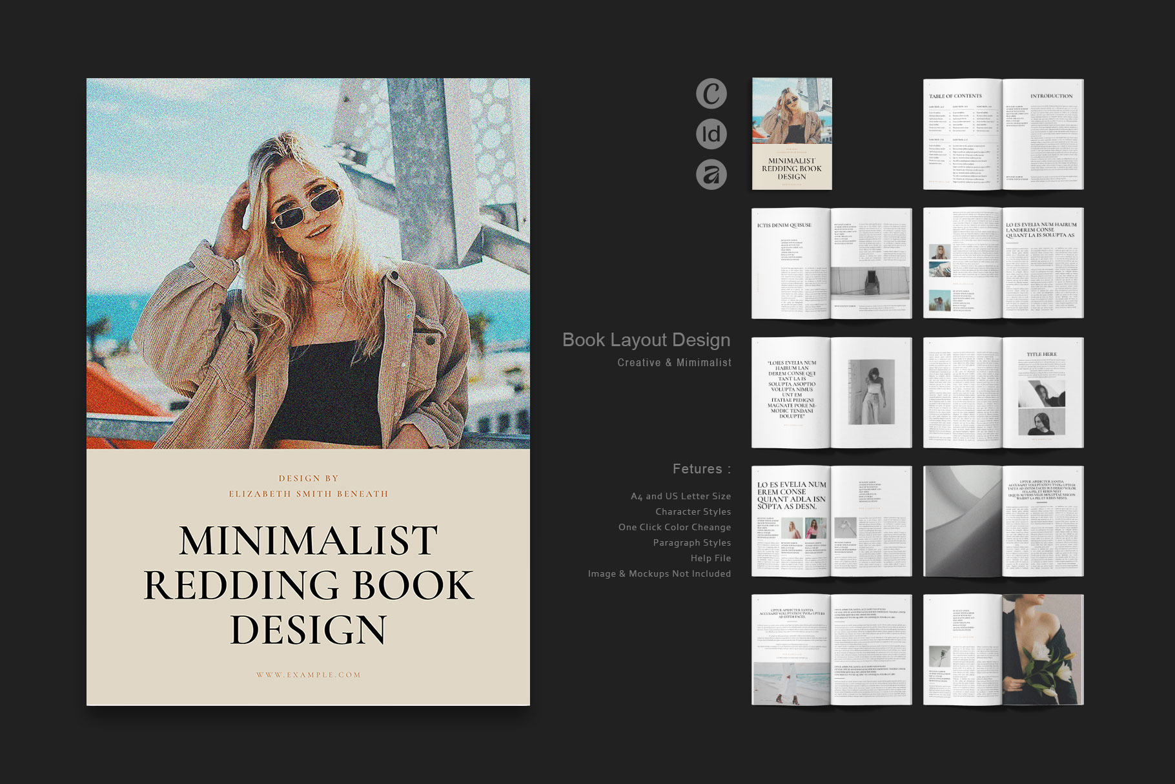Click the InDesign "Id" circle icon
This screenshot has height=784, width=1175.
click(x=711, y=134)
